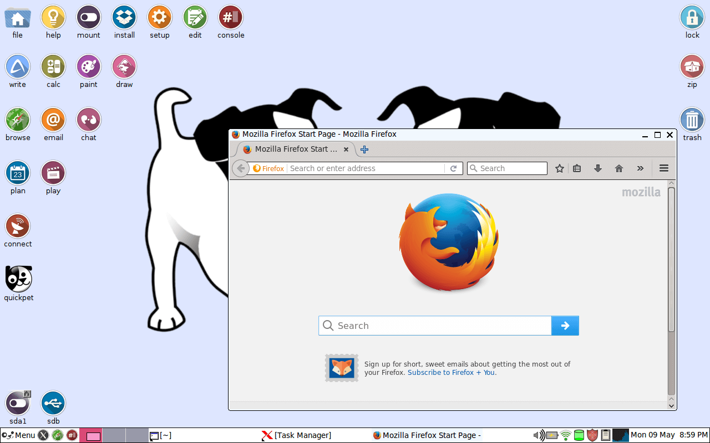This screenshot has height=443, width=710.
Task: Click the reload button in address bar
Action: coord(453,168)
